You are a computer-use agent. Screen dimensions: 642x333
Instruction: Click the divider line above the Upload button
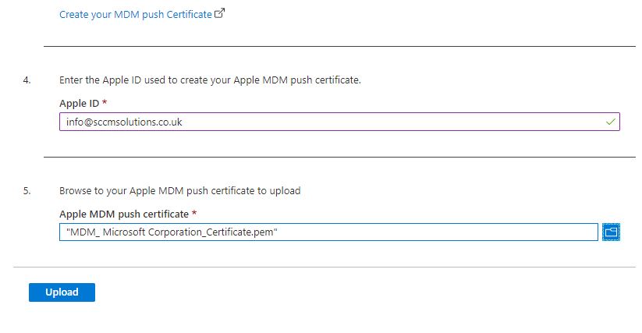click(x=325, y=267)
